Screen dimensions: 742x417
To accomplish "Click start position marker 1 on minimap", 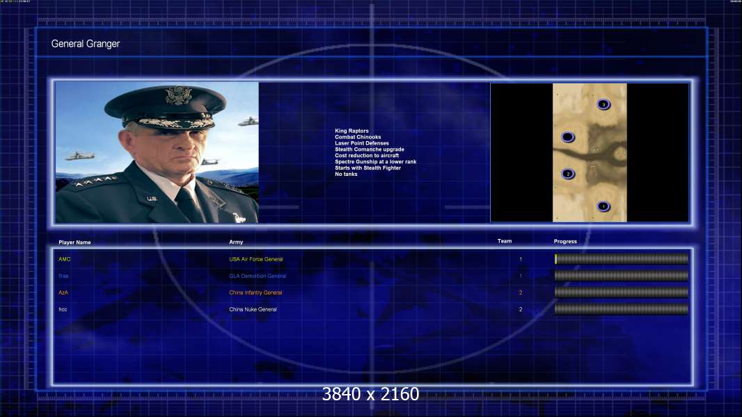I will [x=603, y=206].
